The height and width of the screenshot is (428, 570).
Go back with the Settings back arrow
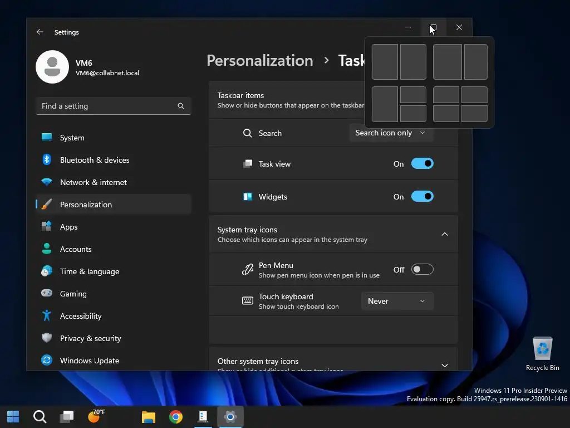pos(40,32)
